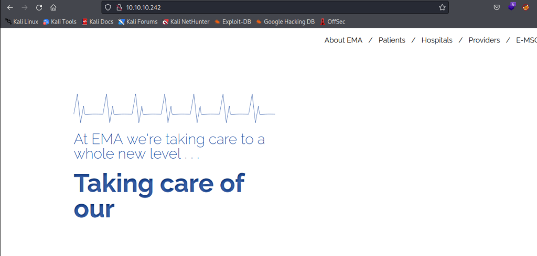Click the browser back arrow
Image resolution: width=537 pixels, height=256 pixels.
tap(10, 7)
